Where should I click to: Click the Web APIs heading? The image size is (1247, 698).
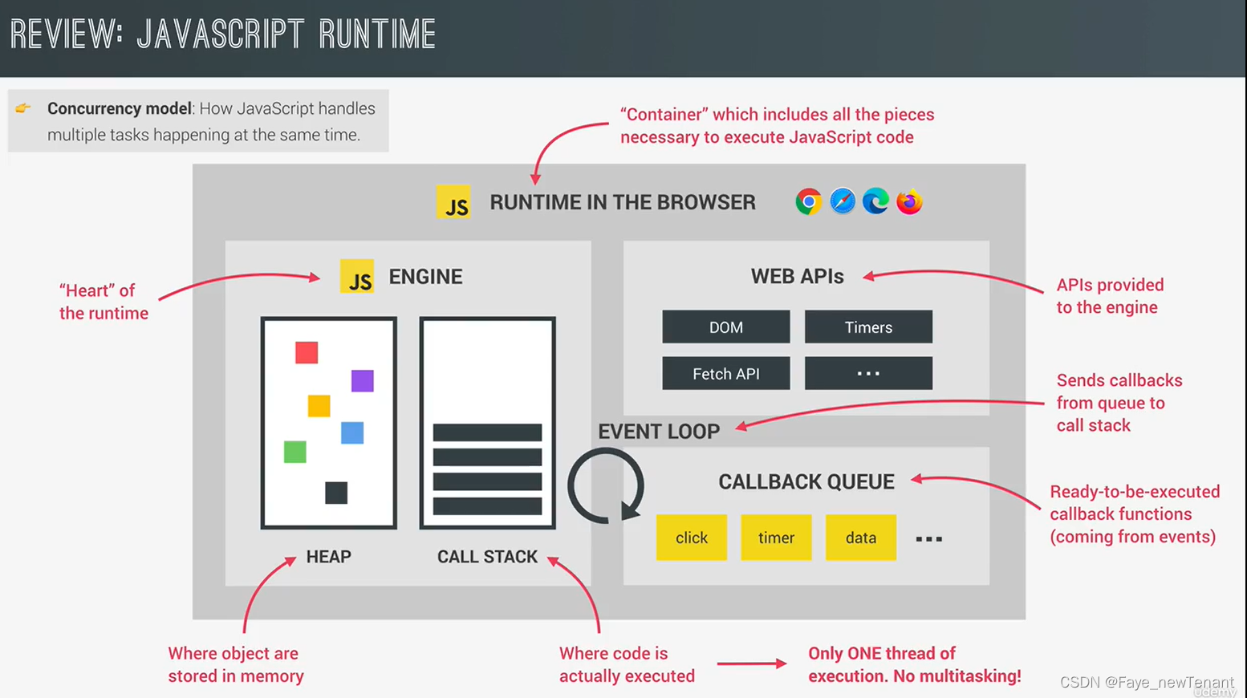[798, 277]
